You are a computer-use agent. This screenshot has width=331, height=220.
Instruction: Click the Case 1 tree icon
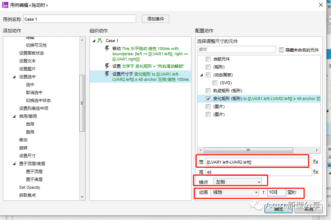click(x=100, y=41)
